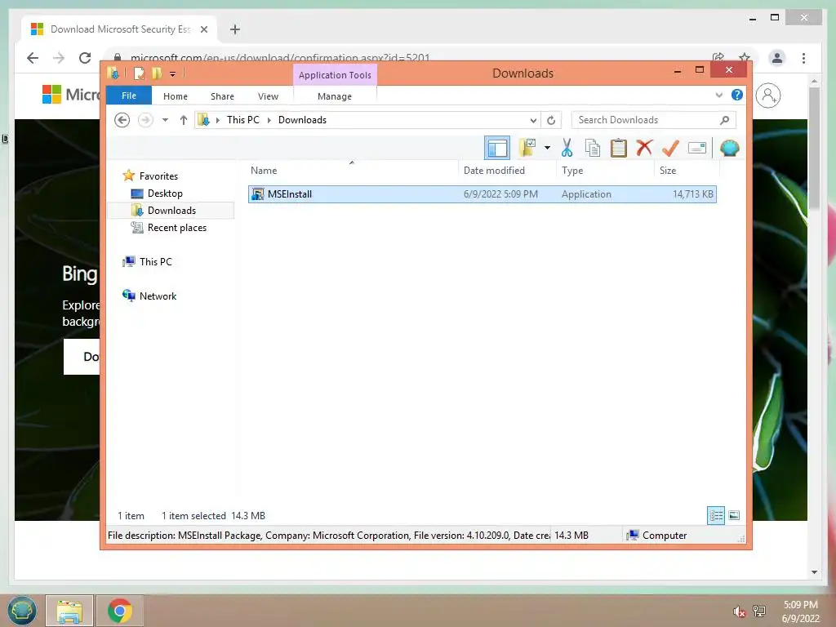Switch to the Share ribbon tab
This screenshot has height=627, width=836.
222,96
